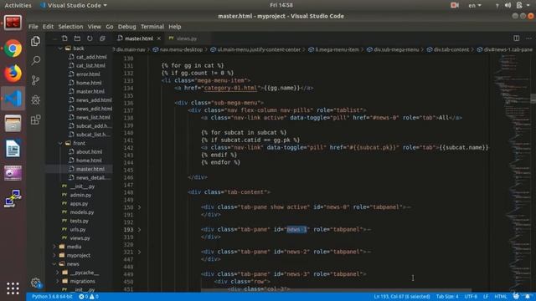Open LibreOffice Writer from the dock

[x=13, y=149]
